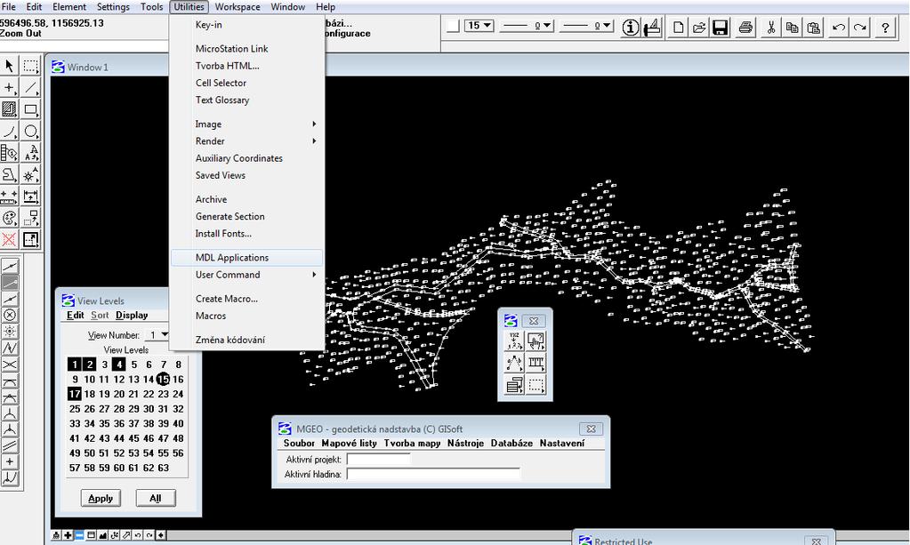The image size is (910, 545).
Task: Open the Nastavení menu in MGEO
Action: [562, 443]
